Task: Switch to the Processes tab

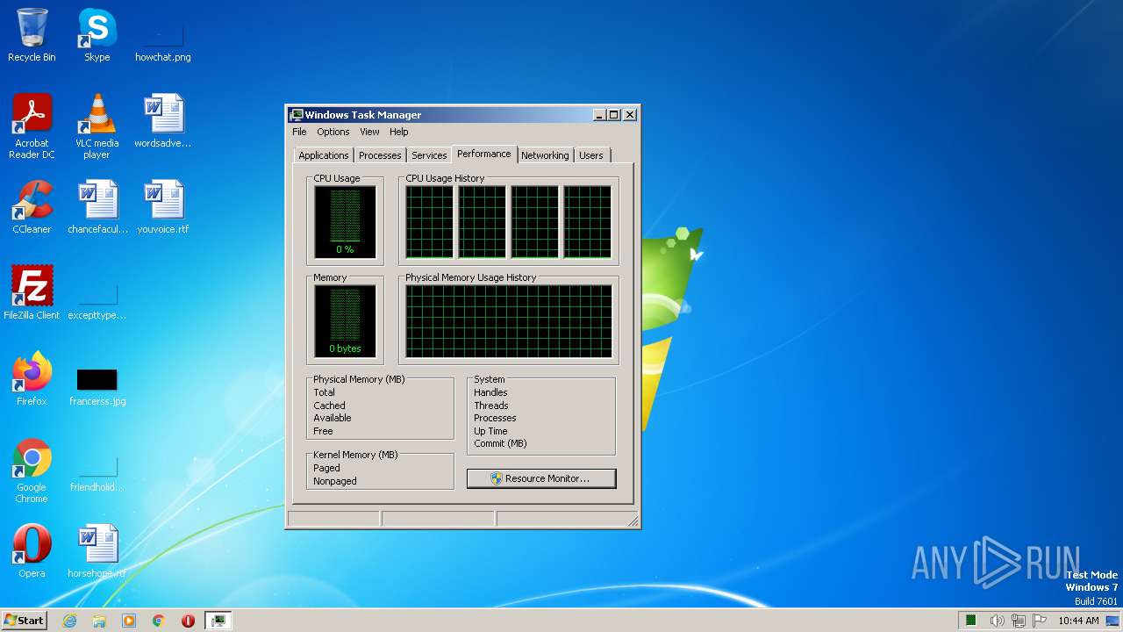Action: (380, 155)
